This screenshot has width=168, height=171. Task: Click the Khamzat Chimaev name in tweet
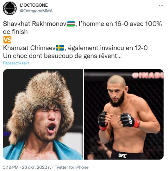(29, 48)
